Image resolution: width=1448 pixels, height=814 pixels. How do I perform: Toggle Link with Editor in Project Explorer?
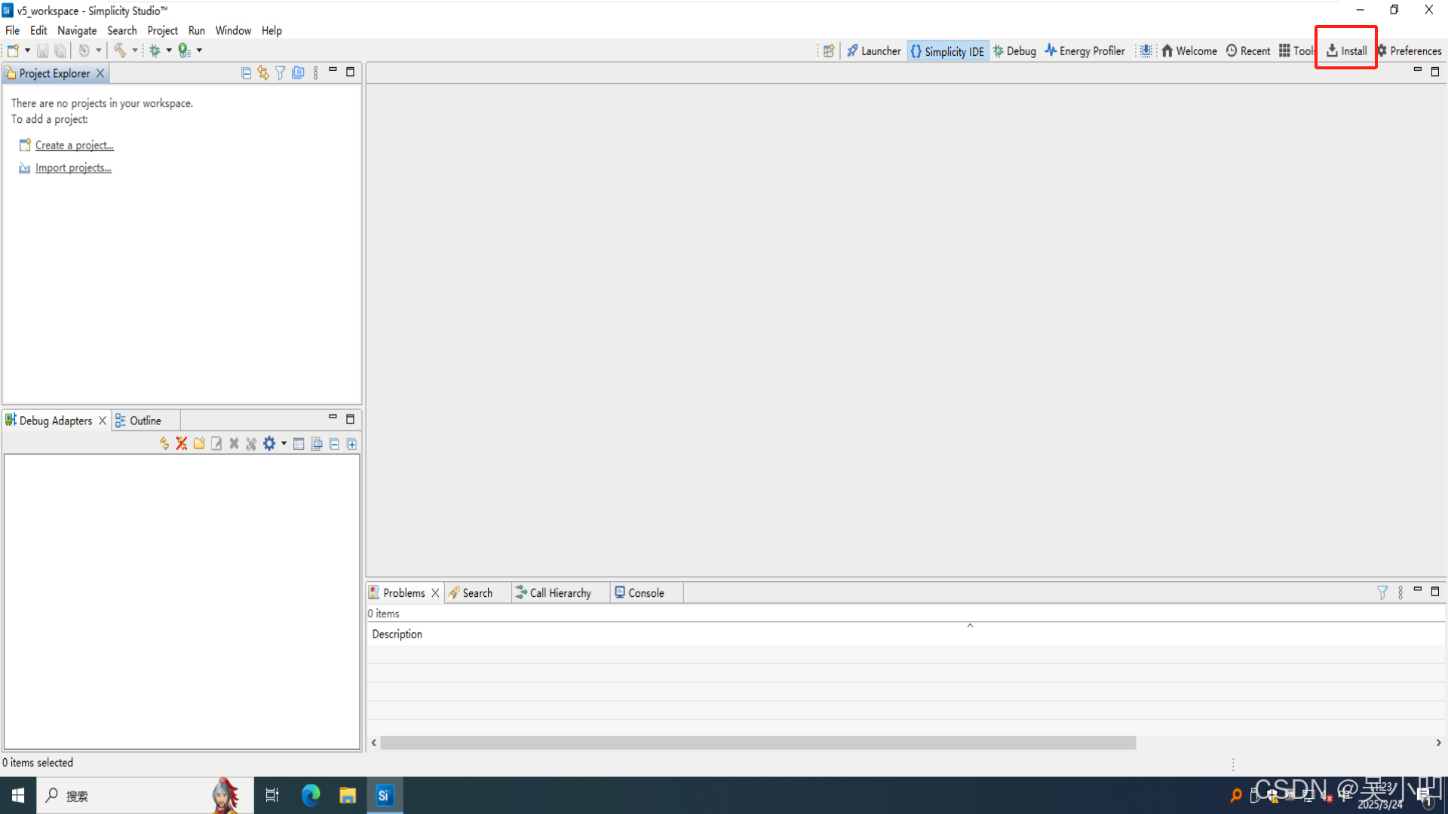pyautogui.click(x=263, y=73)
